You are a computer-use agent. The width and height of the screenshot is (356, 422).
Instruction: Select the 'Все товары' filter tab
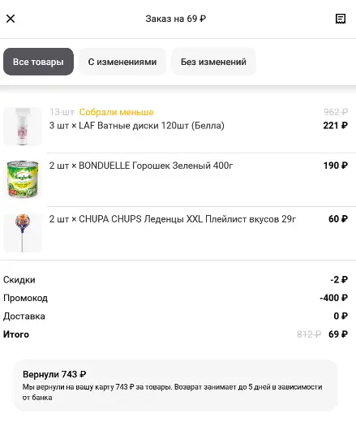point(38,62)
